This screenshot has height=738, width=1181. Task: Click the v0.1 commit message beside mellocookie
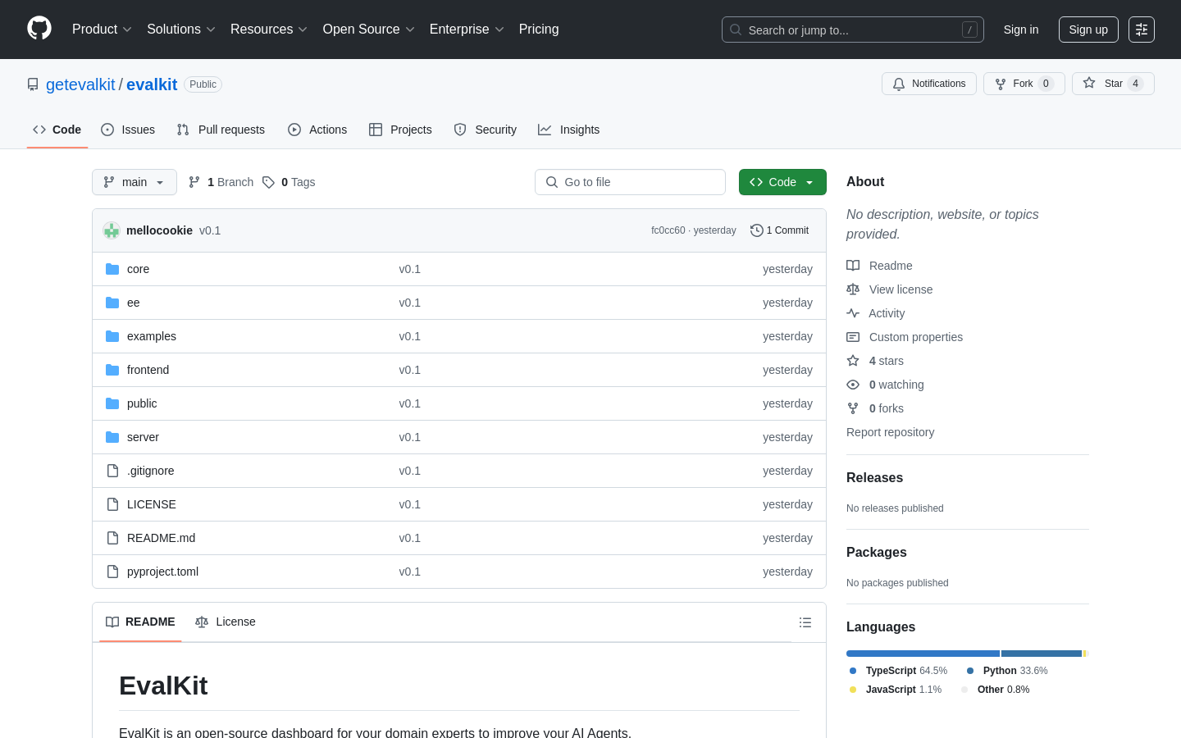(x=210, y=230)
